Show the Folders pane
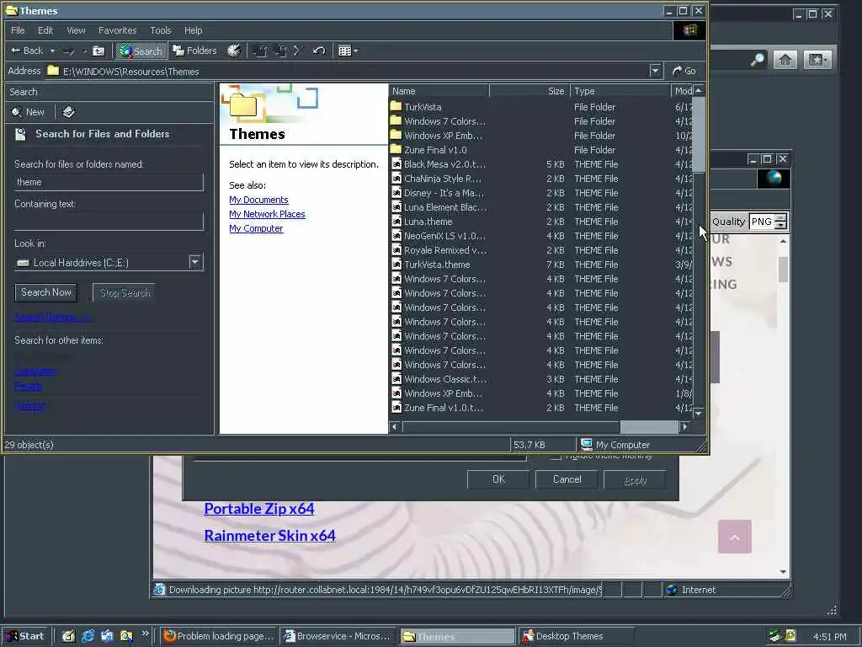Screen dimensions: 862x647 coord(194,51)
